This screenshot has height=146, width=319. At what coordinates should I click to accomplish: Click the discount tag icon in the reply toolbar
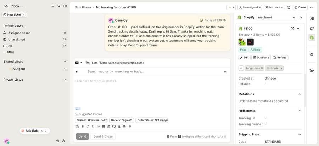click(x=124, y=126)
